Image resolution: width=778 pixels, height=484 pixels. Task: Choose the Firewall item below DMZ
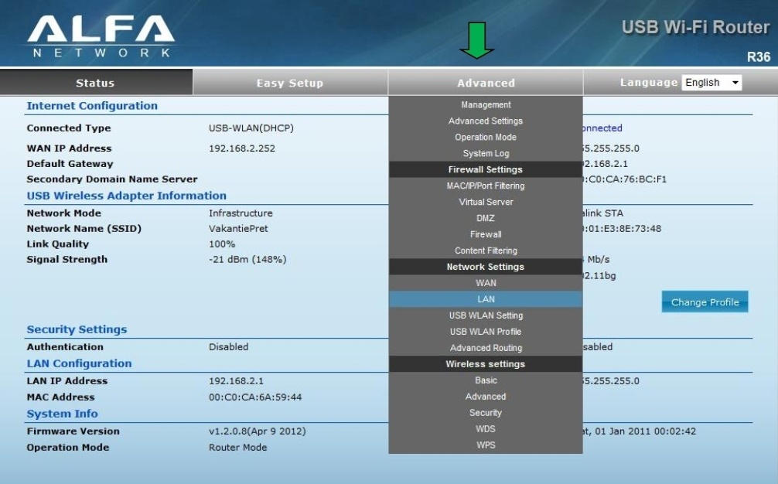pos(486,234)
